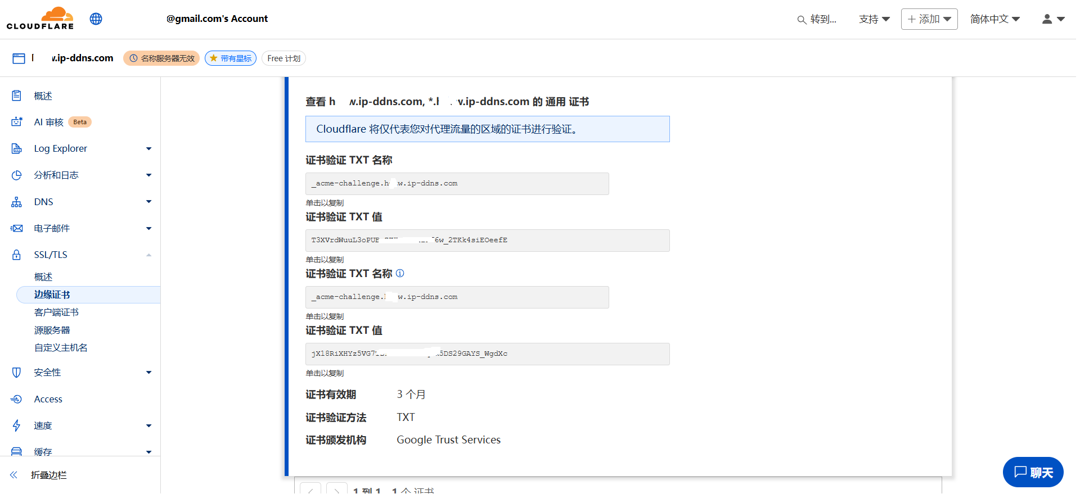Click the 折叠边栏 collapse sidebar icon
Screen dimensions: 1080x494
(x=14, y=475)
